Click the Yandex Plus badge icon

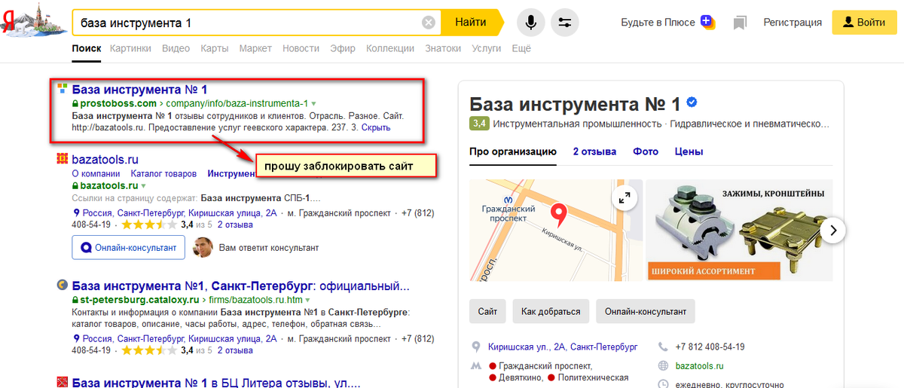click(707, 22)
